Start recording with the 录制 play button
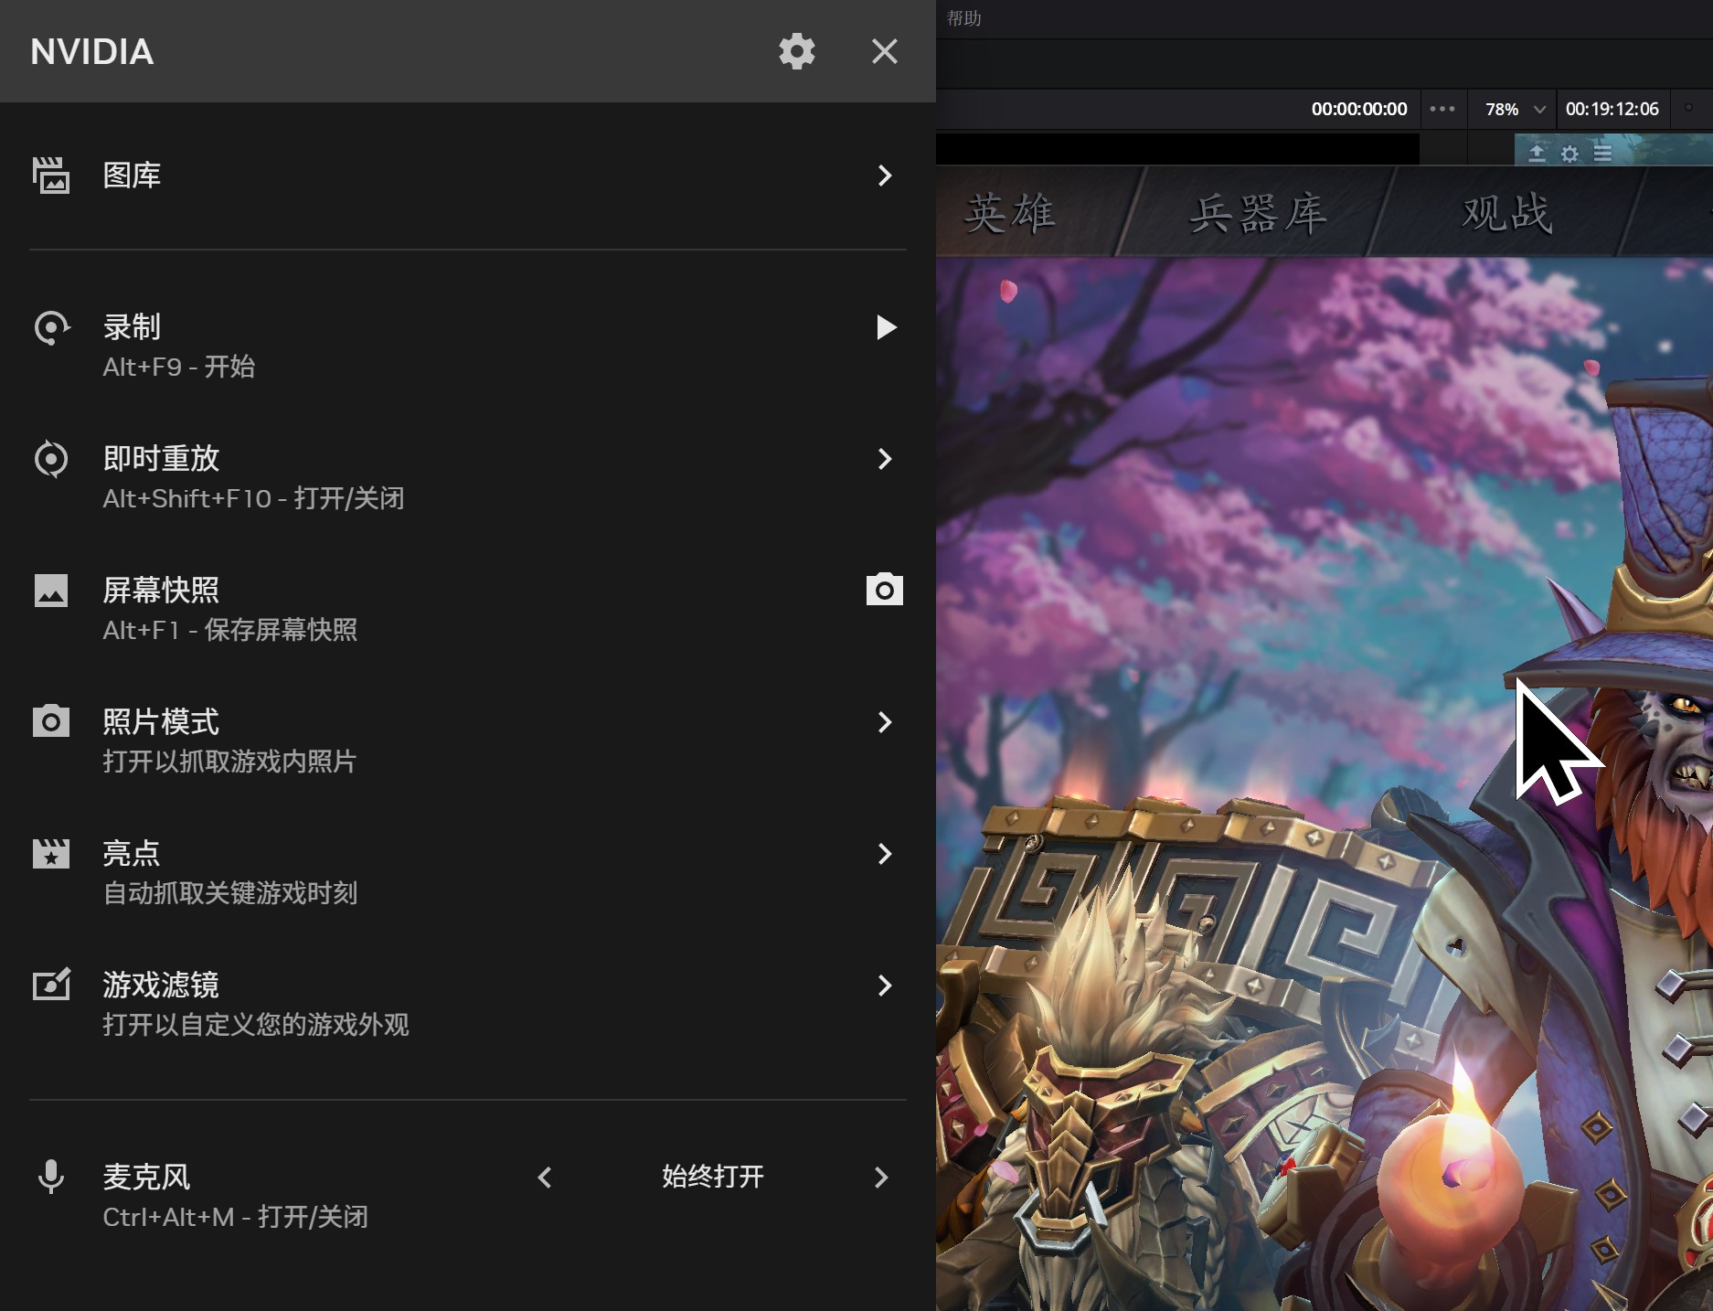The image size is (1713, 1311). [x=886, y=327]
